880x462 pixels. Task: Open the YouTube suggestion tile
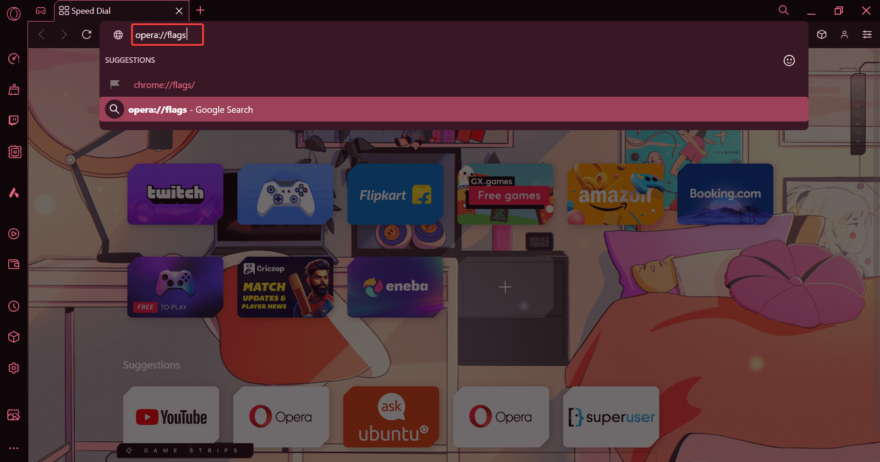(x=171, y=417)
